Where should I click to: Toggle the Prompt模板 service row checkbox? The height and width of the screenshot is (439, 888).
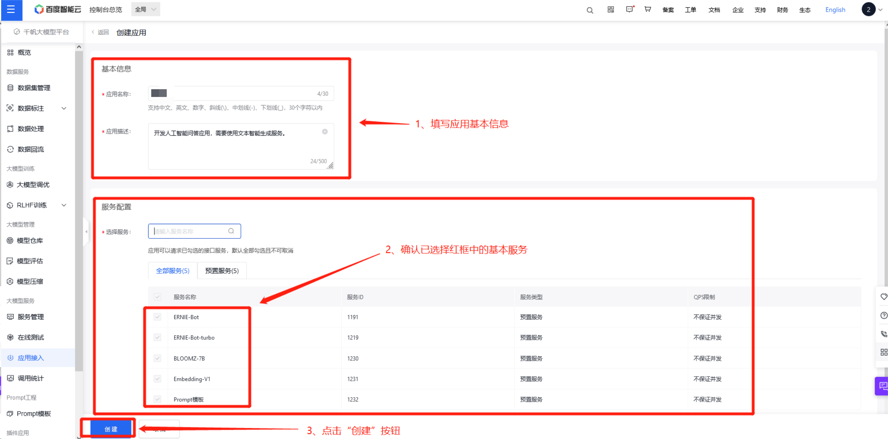click(x=157, y=399)
